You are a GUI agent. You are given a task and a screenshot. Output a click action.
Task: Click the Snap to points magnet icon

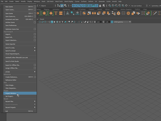click(116, 6)
